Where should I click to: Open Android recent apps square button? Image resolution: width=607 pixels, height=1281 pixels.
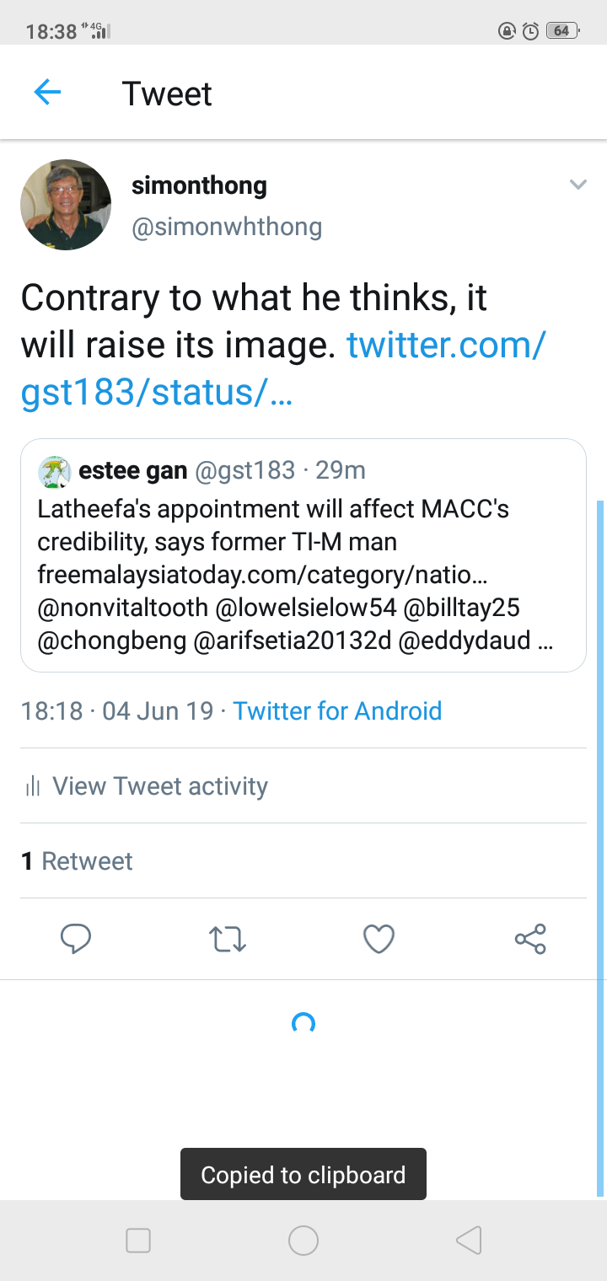138,1241
